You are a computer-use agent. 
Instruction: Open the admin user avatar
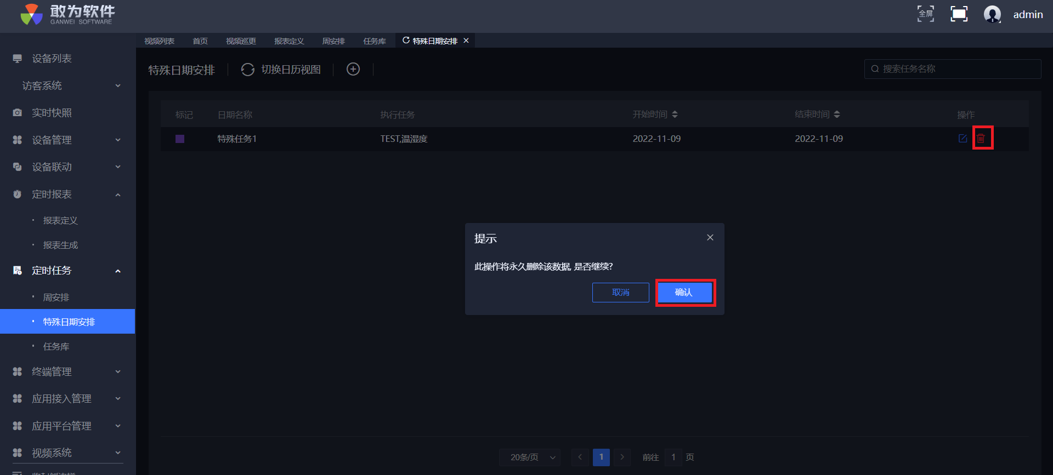[992, 14]
